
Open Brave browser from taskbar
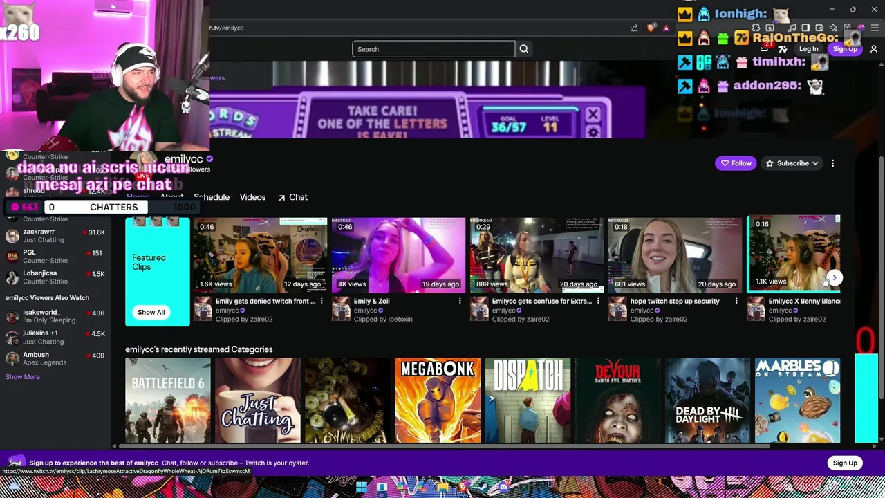464,488
